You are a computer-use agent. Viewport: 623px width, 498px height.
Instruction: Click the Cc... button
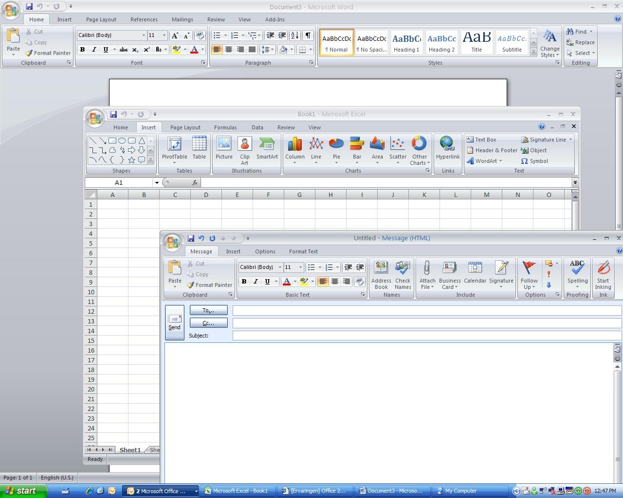[x=208, y=323]
